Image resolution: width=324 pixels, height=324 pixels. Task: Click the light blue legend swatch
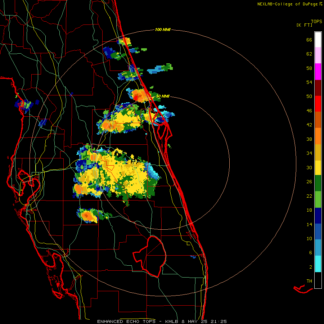pyautogui.click(x=318, y=248)
